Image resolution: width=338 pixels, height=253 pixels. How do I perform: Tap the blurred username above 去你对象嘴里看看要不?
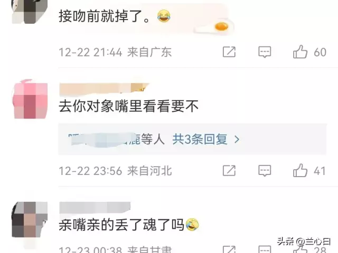coord(105,89)
